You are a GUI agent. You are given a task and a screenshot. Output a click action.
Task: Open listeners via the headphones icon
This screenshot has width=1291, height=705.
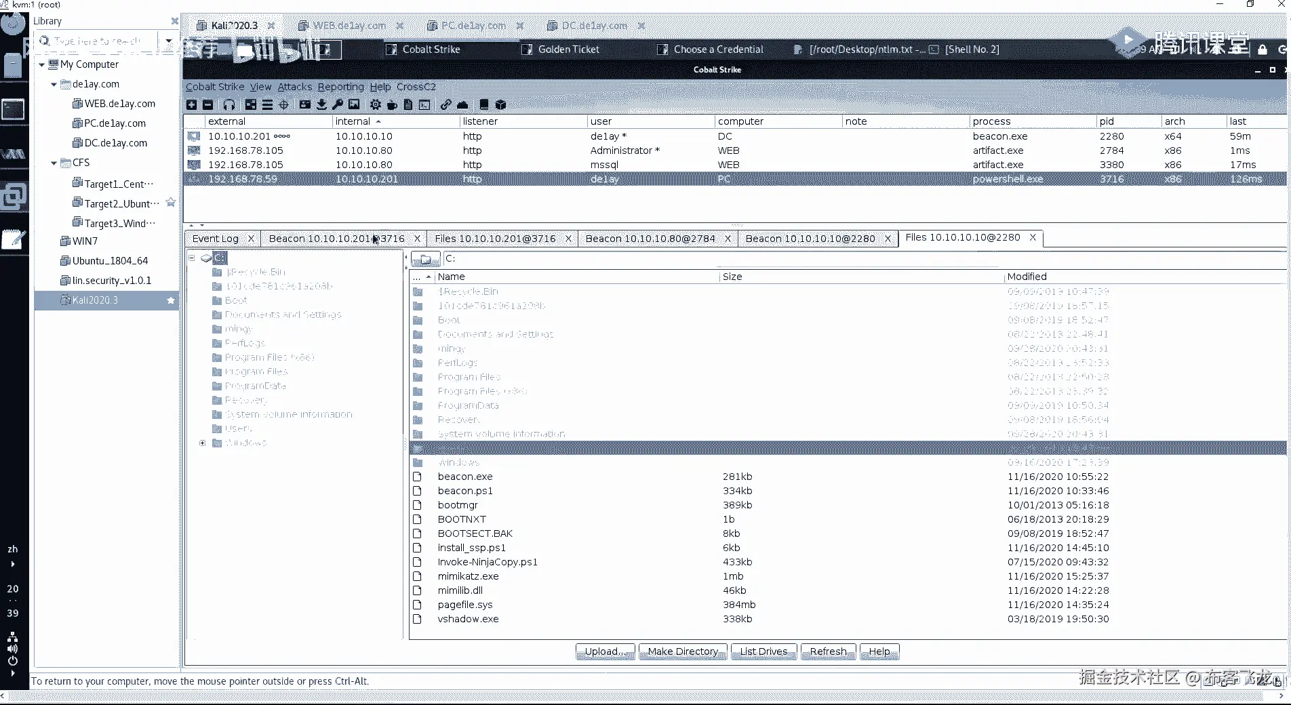(x=229, y=104)
